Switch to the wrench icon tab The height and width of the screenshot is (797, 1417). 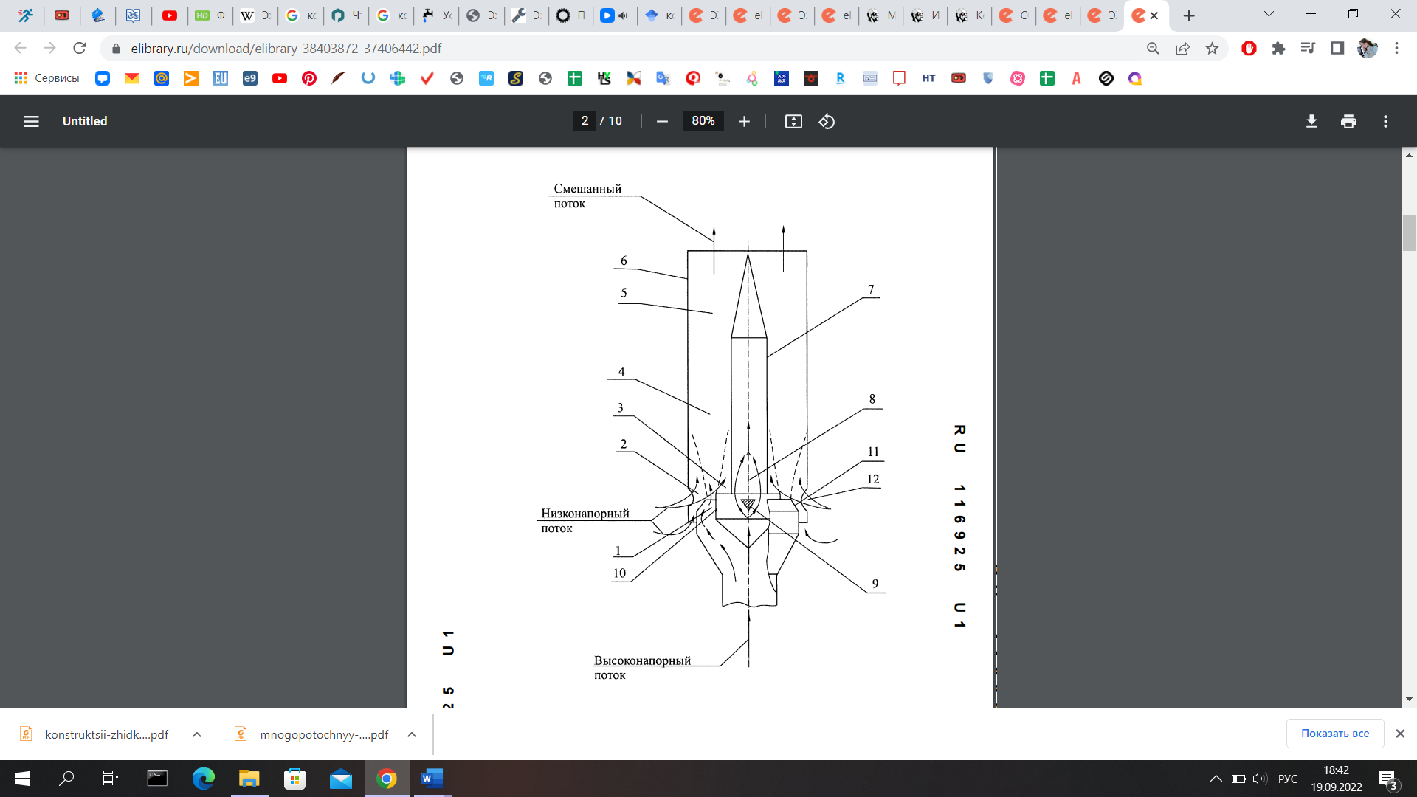[x=526, y=15]
